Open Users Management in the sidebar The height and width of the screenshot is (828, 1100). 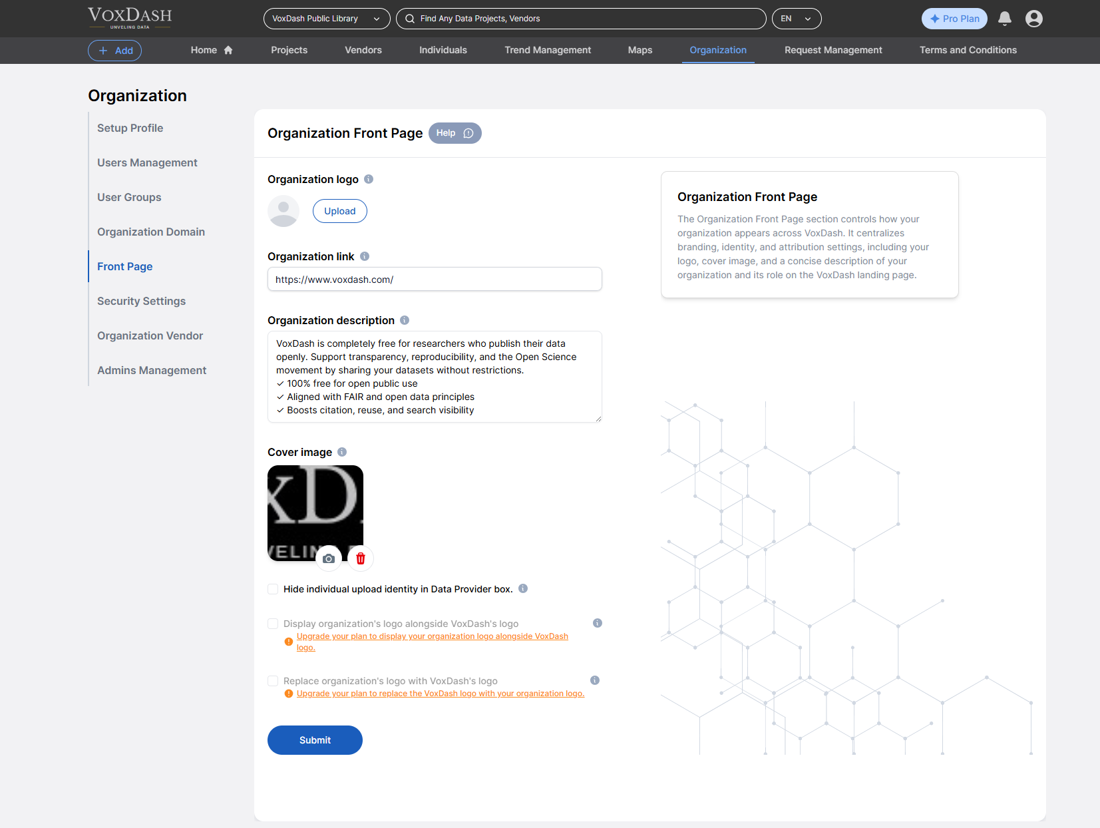point(147,162)
